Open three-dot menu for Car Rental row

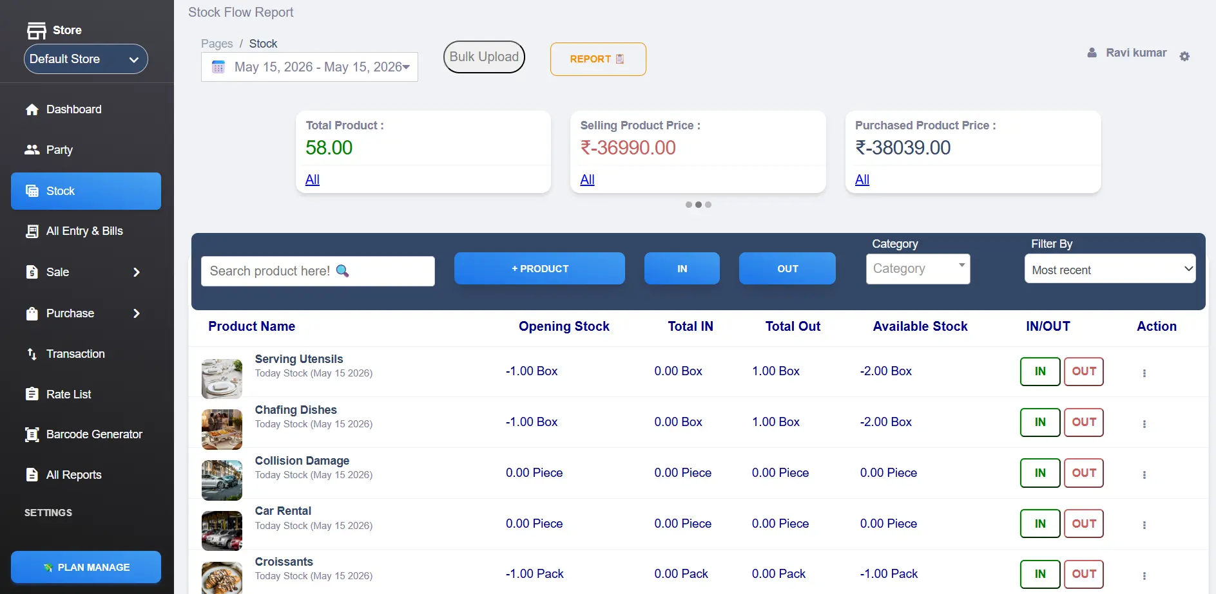pyautogui.click(x=1144, y=525)
